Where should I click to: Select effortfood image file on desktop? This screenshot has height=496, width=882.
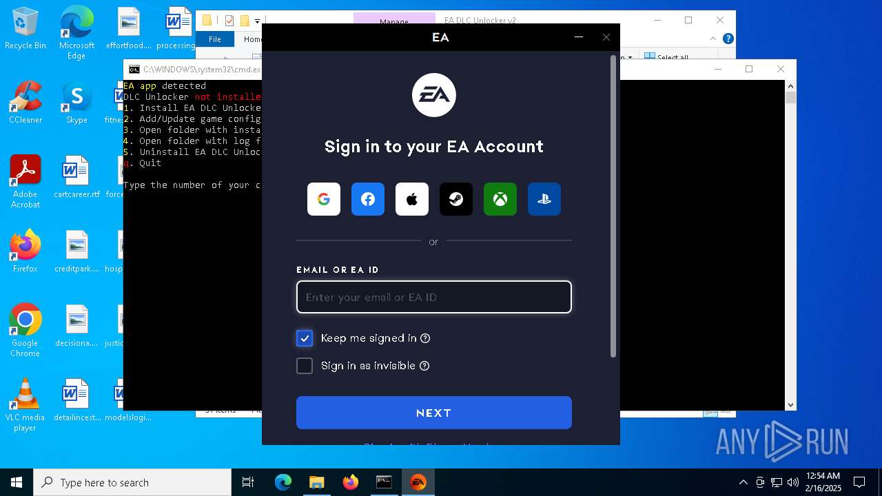click(x=128, y=28)
